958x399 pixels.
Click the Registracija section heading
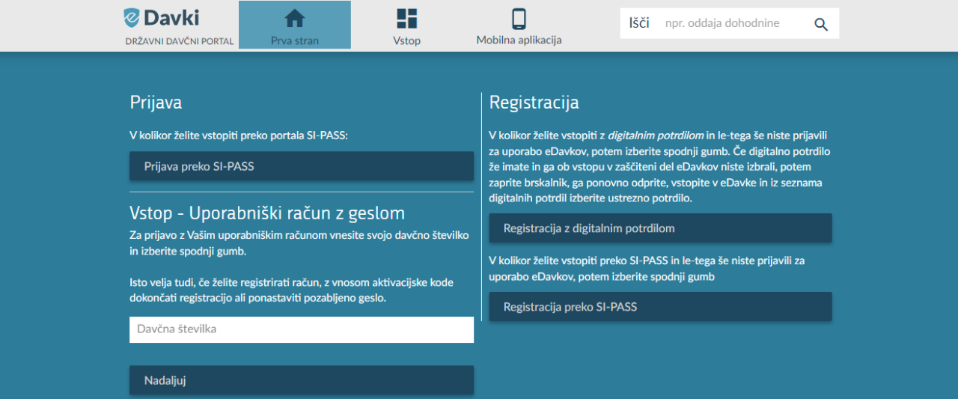point(534,103)
